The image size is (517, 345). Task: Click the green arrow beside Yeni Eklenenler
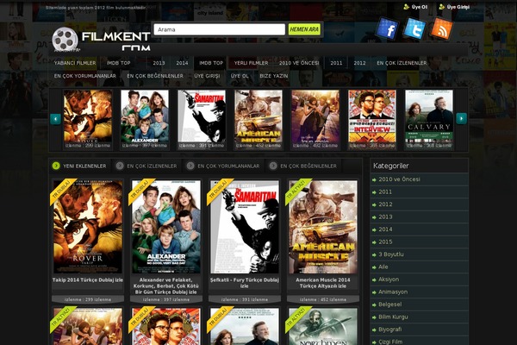56,166
